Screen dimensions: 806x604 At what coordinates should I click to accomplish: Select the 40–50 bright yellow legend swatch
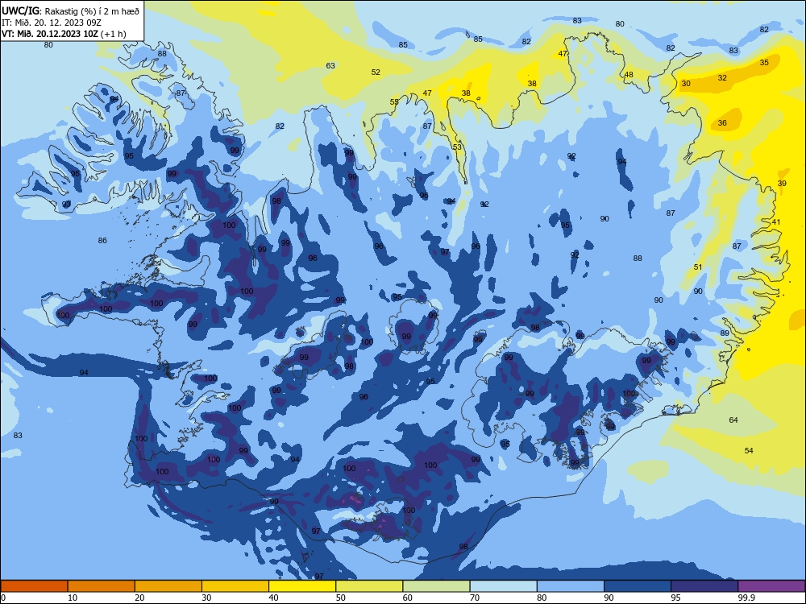(302, 586)
